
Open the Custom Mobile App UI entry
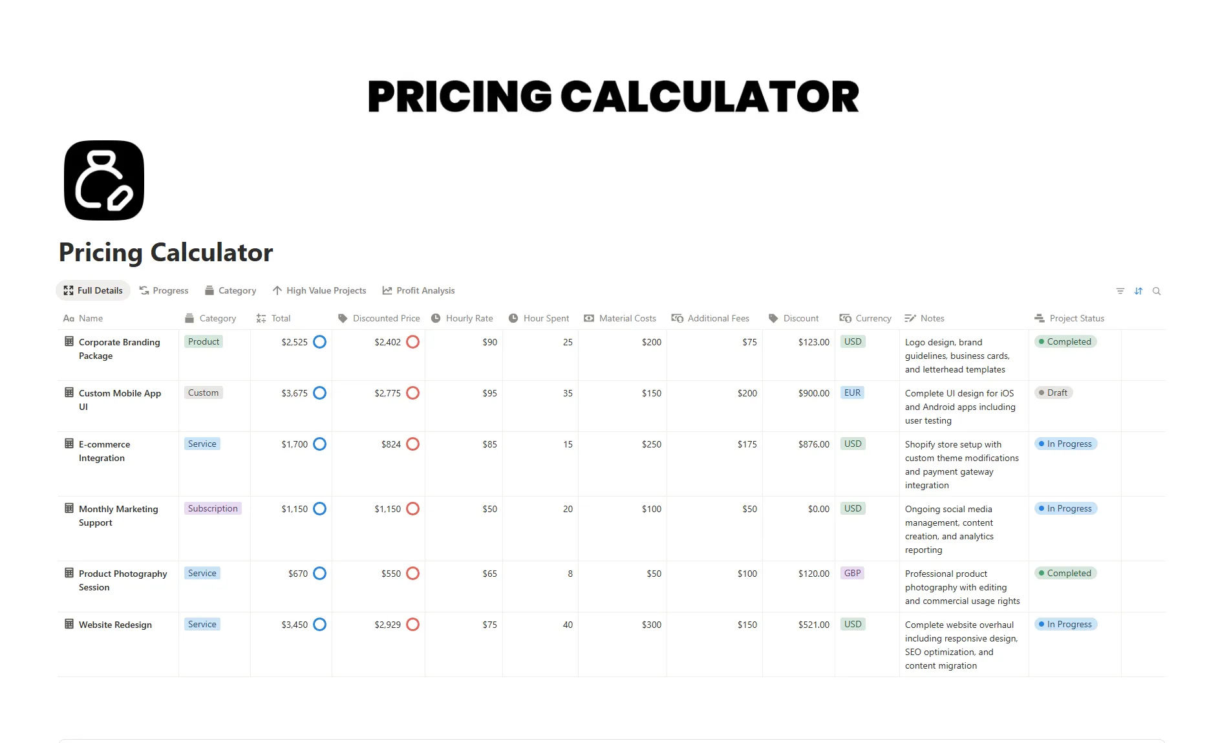tap(120, 393)
